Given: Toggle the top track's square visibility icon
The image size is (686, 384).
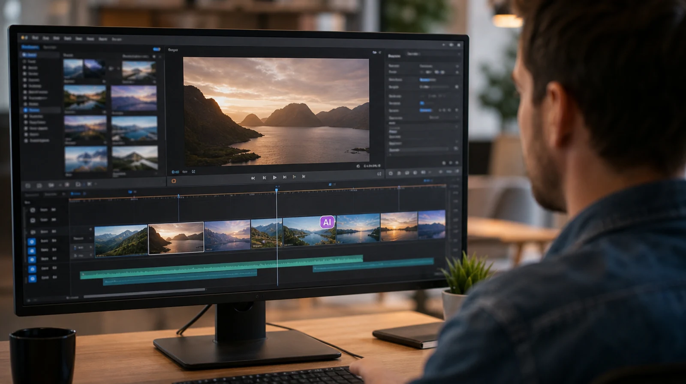Looking at the screenshot, I should [x=32, y=210].
